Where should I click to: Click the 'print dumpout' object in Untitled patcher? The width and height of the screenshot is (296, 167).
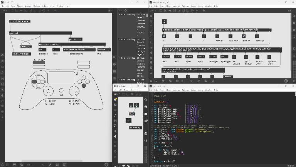click(x=76, y=39)
